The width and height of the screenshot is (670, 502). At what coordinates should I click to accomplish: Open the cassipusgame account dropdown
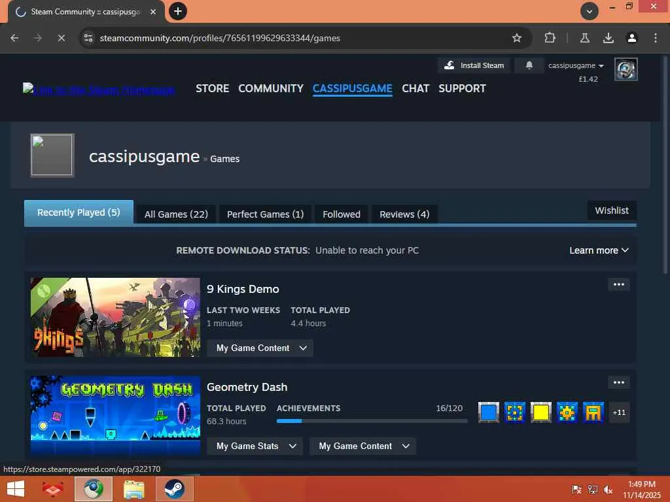[576, 65]
